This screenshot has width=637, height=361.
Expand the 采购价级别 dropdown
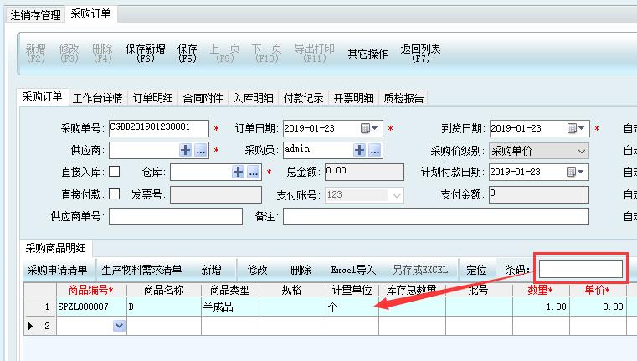[582, 151]
